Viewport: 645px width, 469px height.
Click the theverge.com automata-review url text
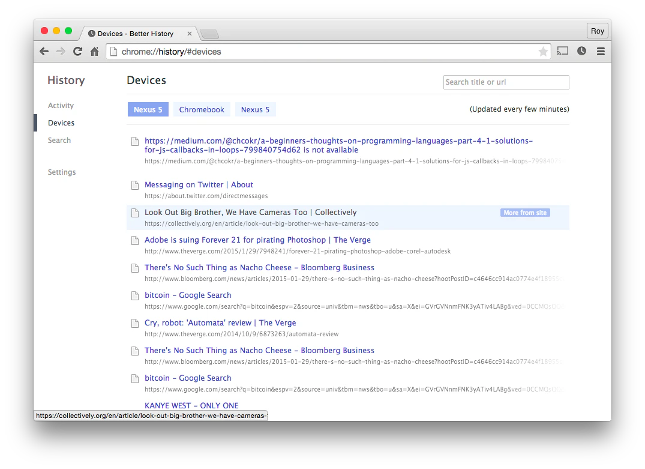[241, 334]
